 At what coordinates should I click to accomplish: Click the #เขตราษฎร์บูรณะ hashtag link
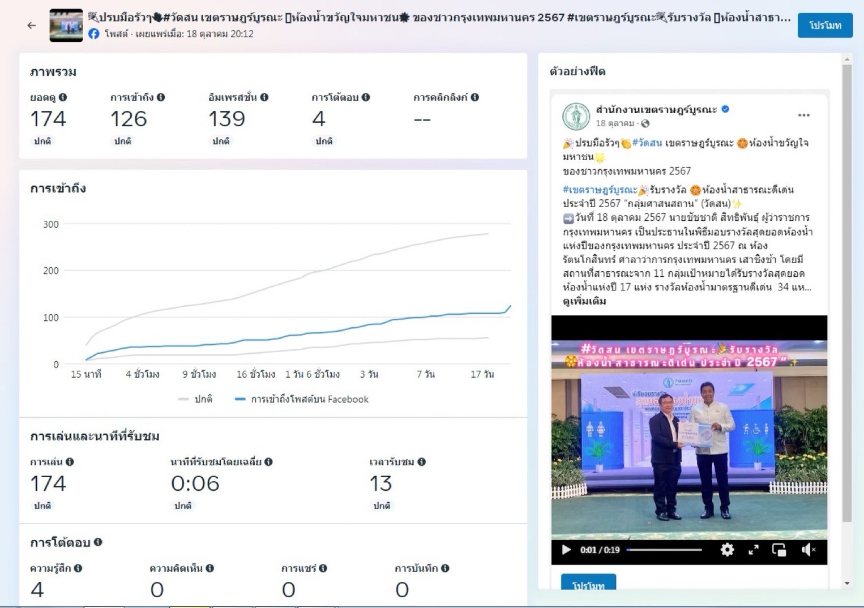[600, 190]
